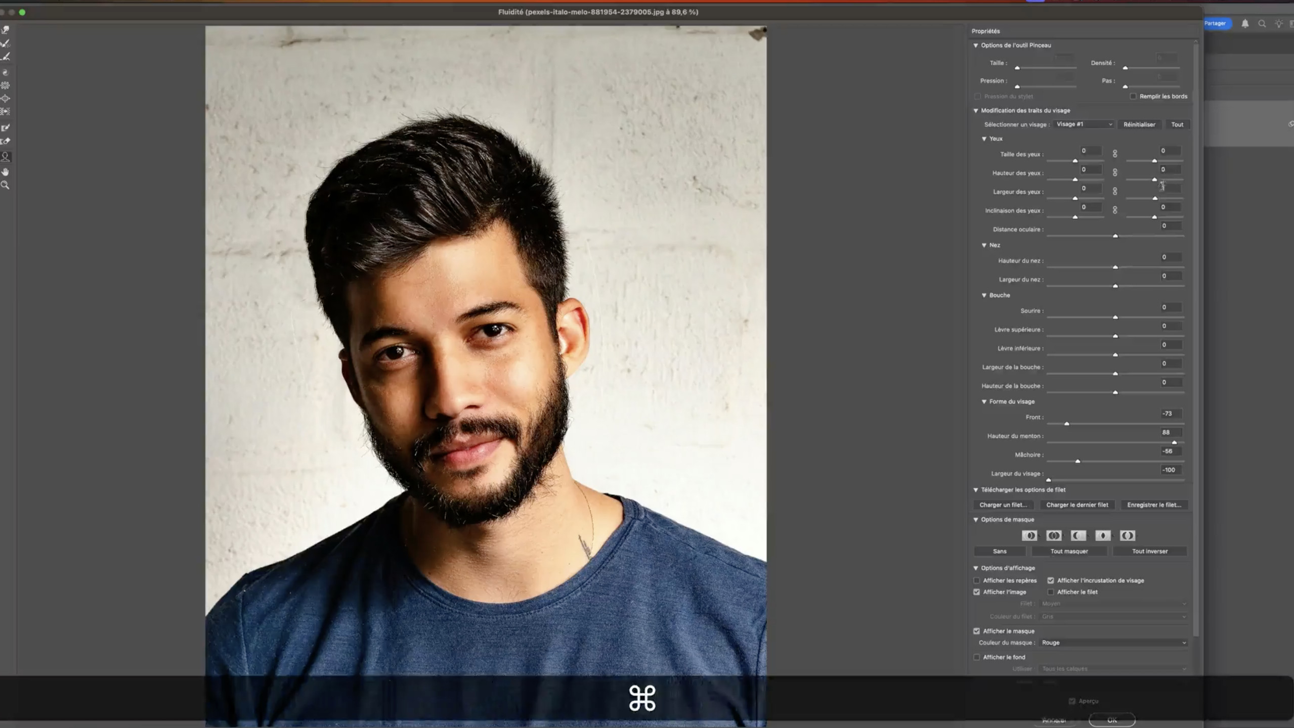Select the Zoom magnifier tool

tap(6, 186)
